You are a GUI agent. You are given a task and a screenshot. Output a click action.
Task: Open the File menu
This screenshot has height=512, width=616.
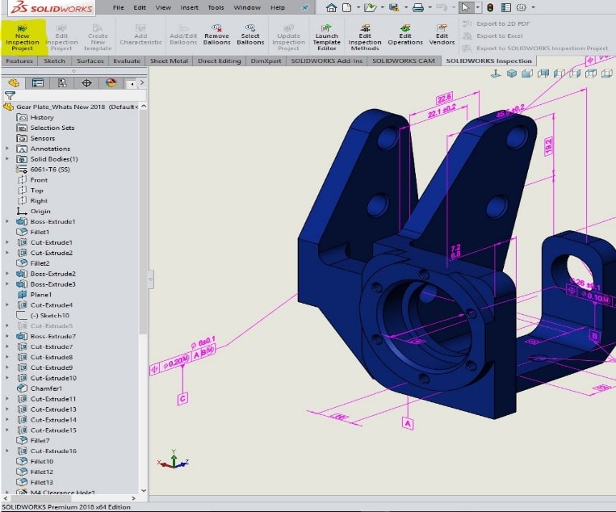click(118, 7)
